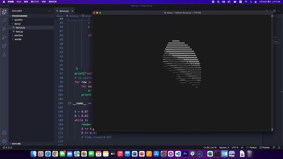Open Premiere Pro from the Dock
This screenshot has width=283, height=159.
pos(185,154)
